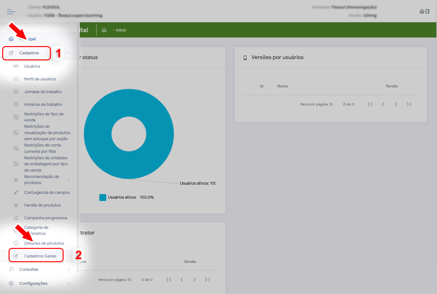Click the Cor/Legenda de campos brush icon
The image size is (437, 294).
(16, 193)
